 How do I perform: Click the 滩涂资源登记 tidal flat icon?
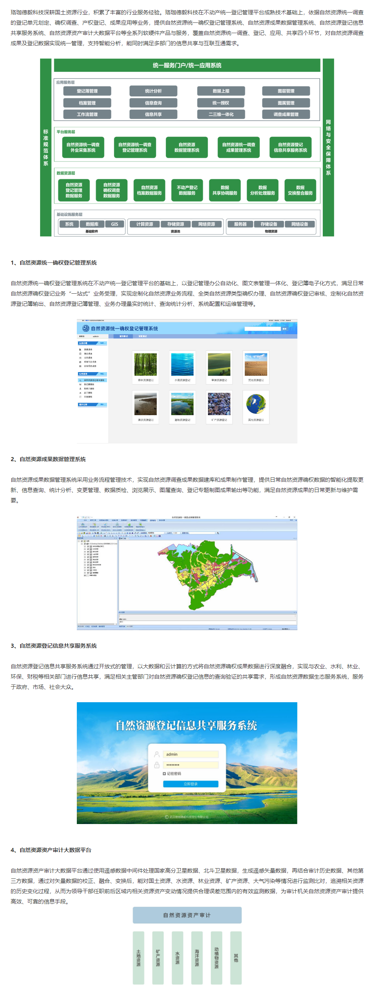[x=146, y=404]
